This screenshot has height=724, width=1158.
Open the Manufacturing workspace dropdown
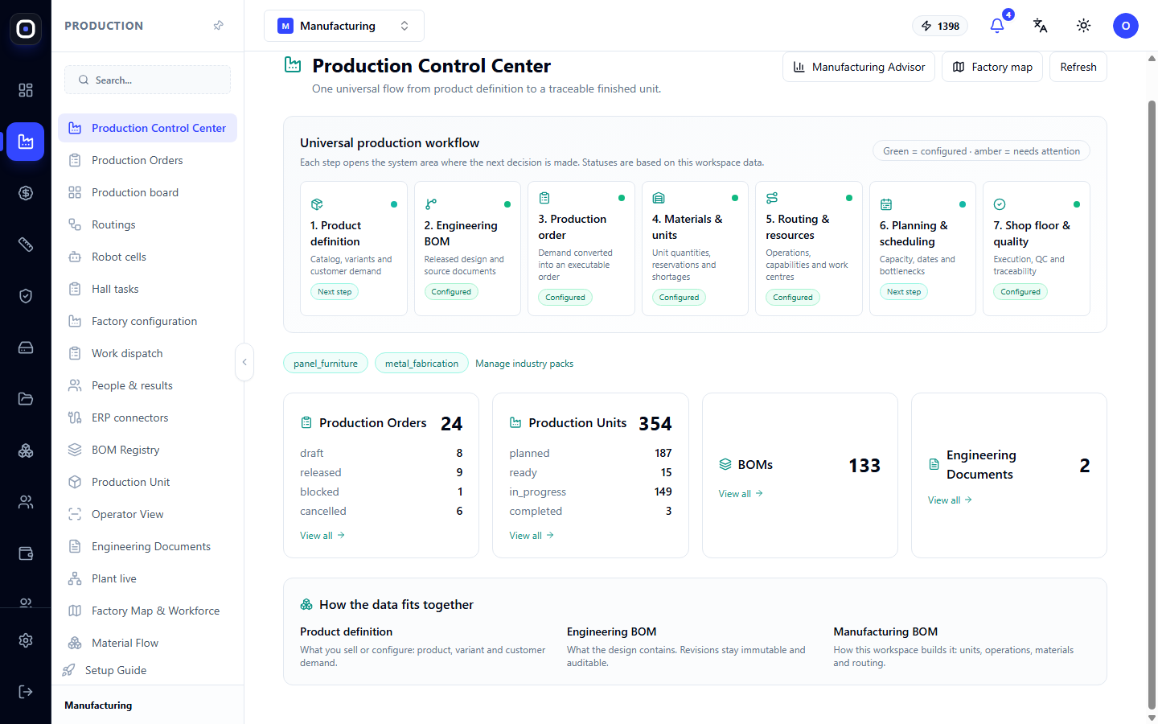pos(344,26)
